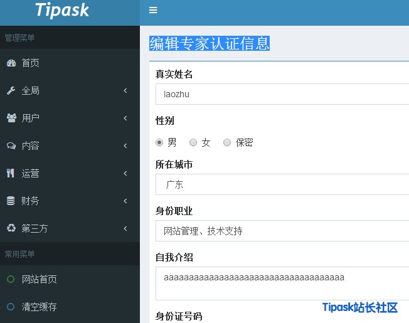Click the 所在城市 input containing 广东
The image size is (409, 323).
(x=282, y=184)
